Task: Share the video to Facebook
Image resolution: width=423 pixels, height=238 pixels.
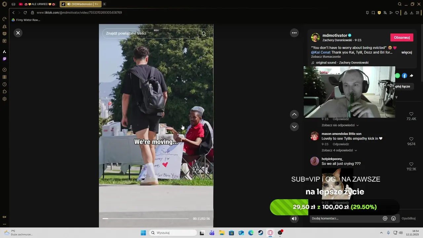Action: 404,76
